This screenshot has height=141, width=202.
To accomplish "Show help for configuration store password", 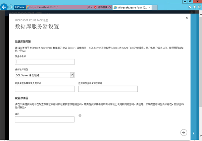I will [80, 115].
